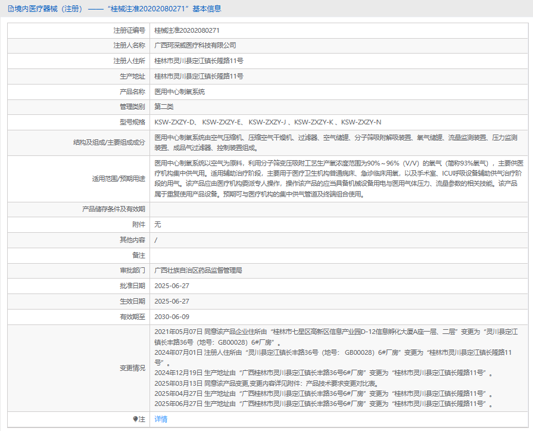Click the 批准日期 value 2025-06-27
This screenshot has height=431, width=533.
[x=172, y=286]
